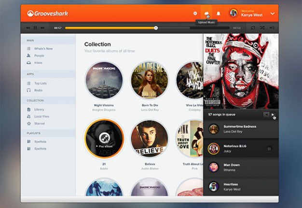This screenshot has height=208, width=302.
Task: Open the Imagine Dragons album in bottom row
Action: (150, 187)
